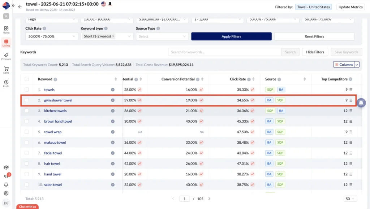Click trend icon next to 35.33% click rate

pos(253,90)
